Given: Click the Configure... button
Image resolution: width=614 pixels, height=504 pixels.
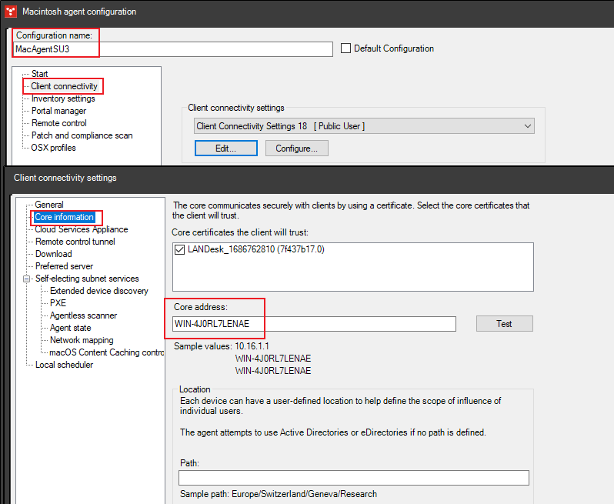Looking at the screenshot, I should coord(297,149).
